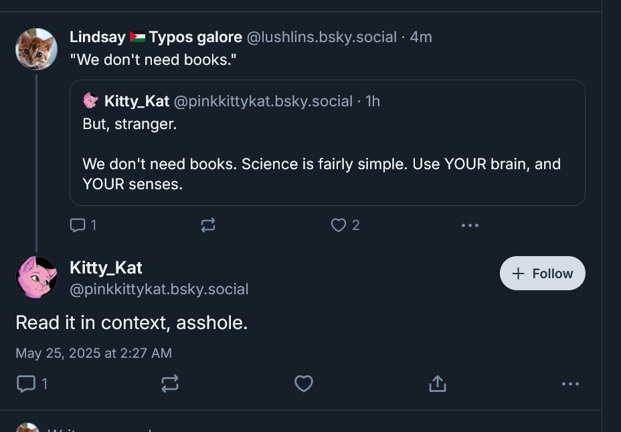Open Lindsay's profile via her avatar
This screenshot has height=432, width=621.
36,48
